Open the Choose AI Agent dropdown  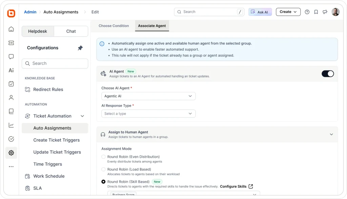point(148,96)
